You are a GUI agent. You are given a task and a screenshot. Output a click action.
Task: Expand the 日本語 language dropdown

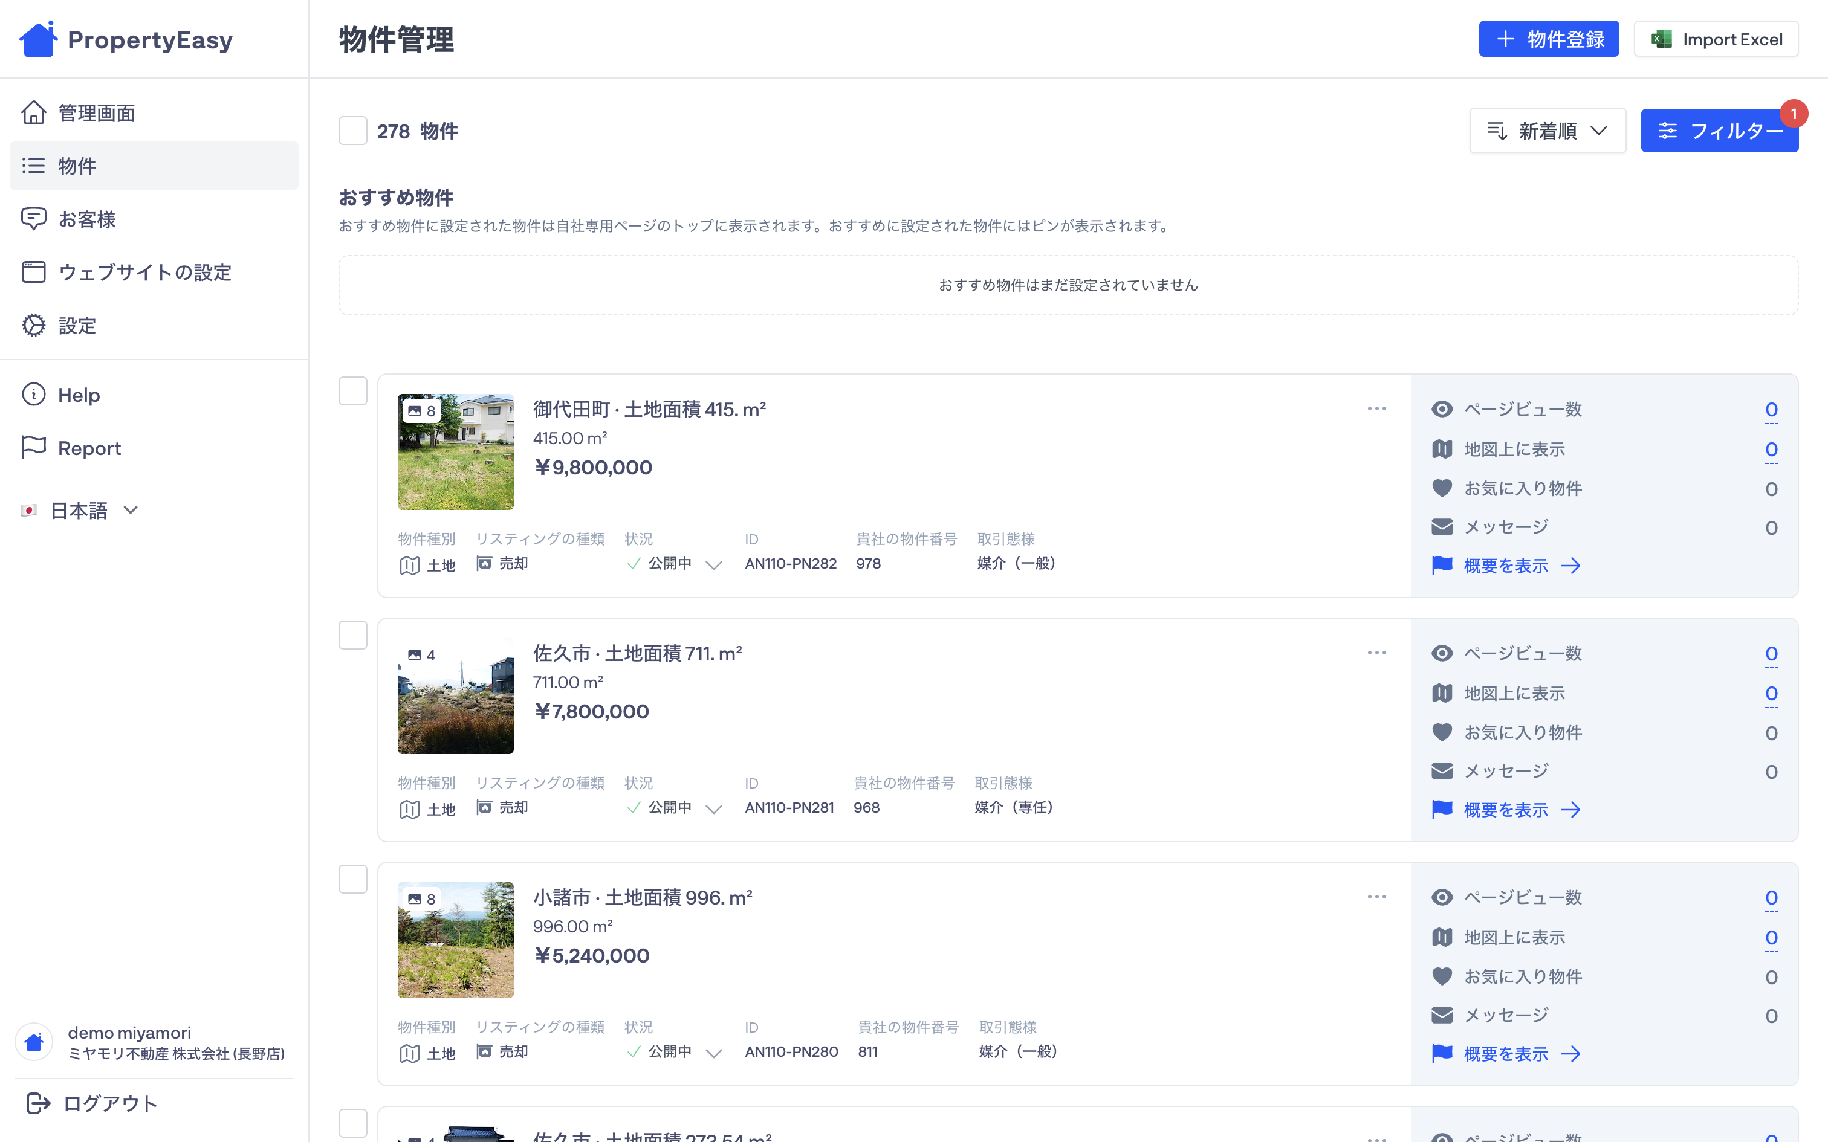(x=79, y=511)
